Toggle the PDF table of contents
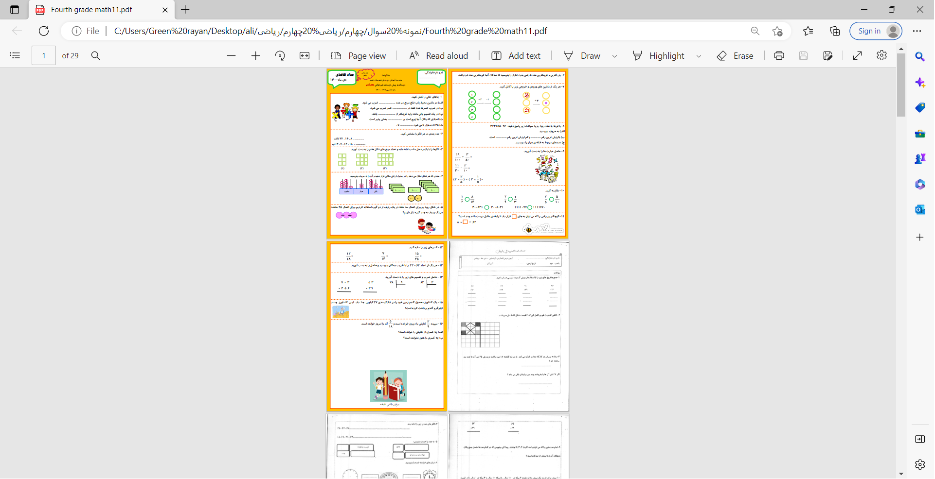This screenshot has width=935, height=479. tap(15, 56)
